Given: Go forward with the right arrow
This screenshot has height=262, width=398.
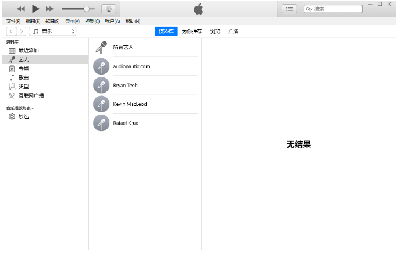Looking at the screenshot, I should [22, 31].
